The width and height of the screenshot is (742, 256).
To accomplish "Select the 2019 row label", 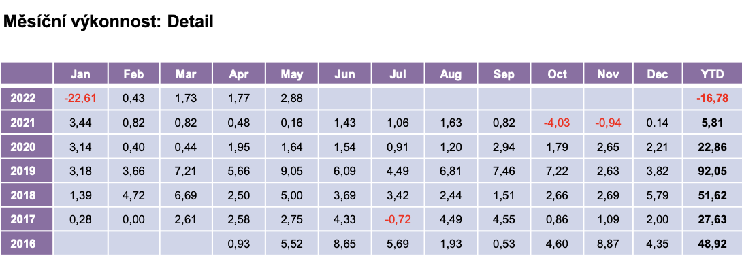I will coord(26,171).
